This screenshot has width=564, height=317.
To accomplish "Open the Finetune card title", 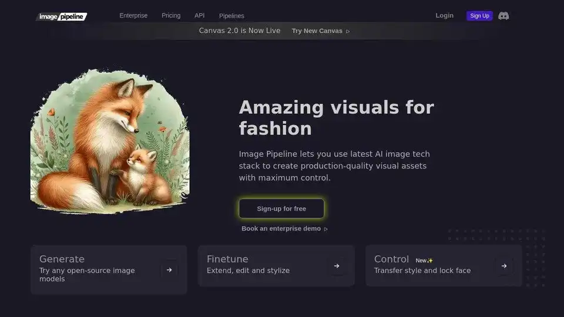I will 227,259.
